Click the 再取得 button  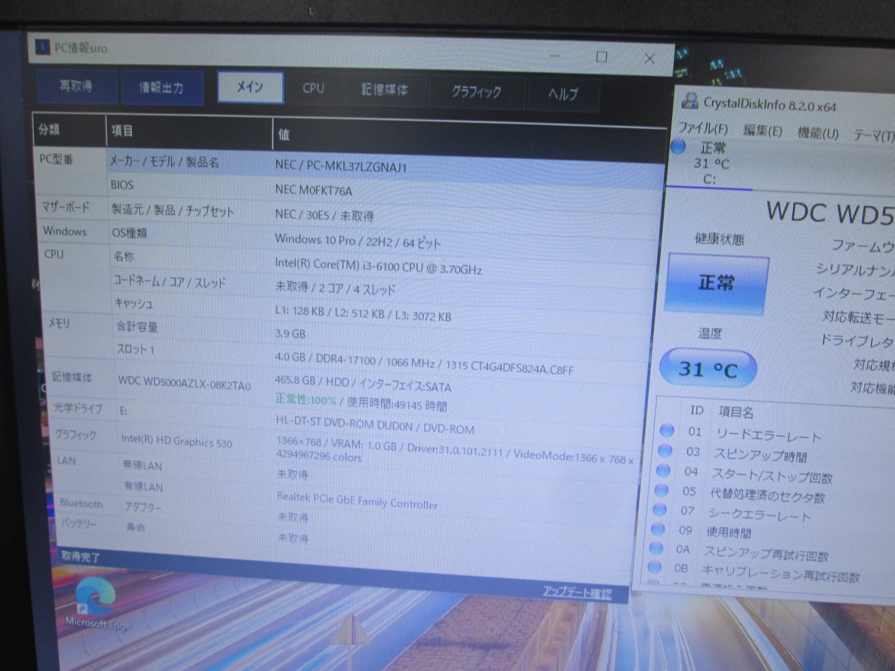pos(77,87)
